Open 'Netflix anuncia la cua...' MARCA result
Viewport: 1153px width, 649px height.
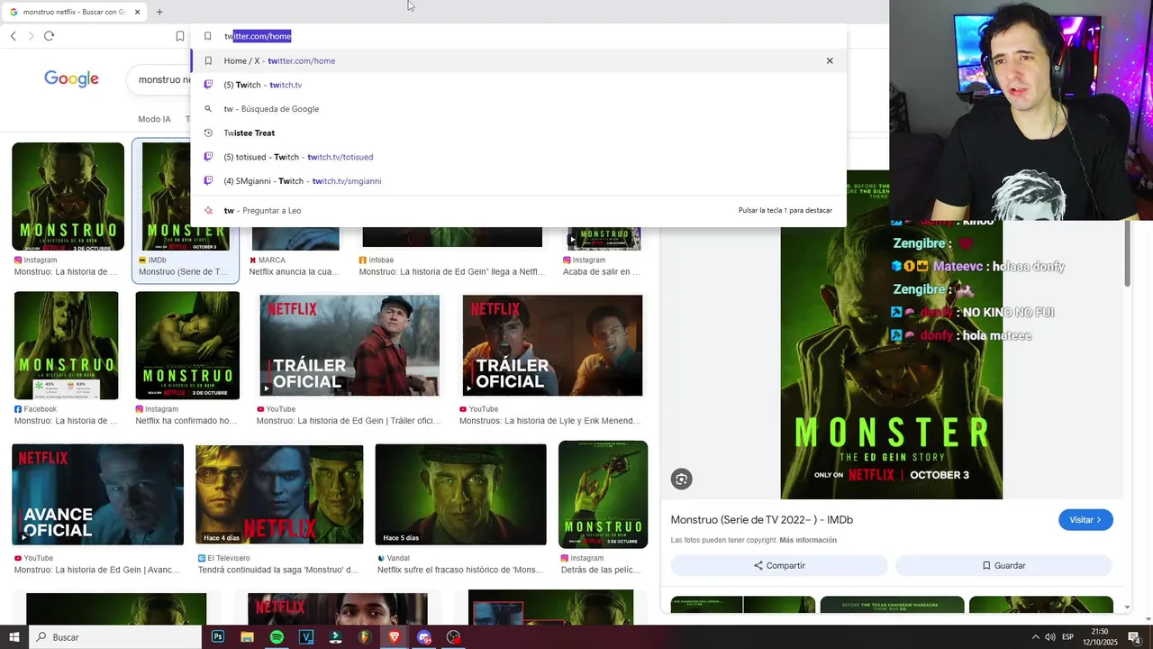(295, 271)
